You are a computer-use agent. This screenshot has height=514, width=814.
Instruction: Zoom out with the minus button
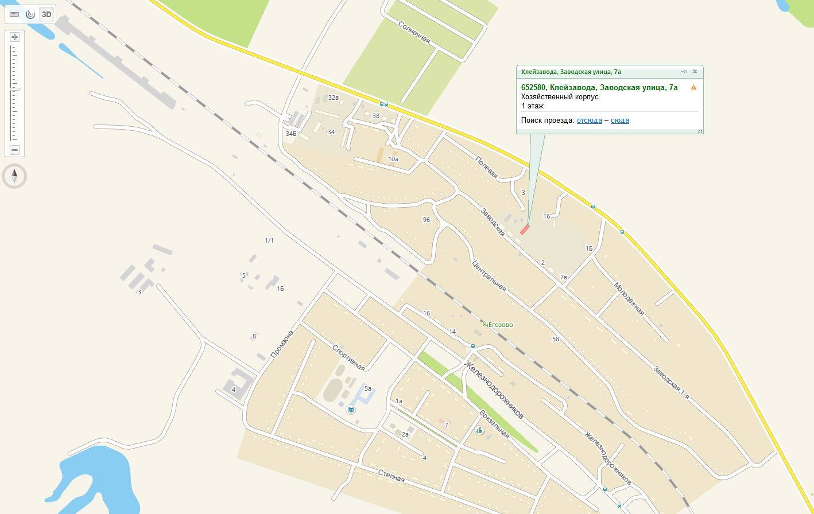[x=15, y=150]
